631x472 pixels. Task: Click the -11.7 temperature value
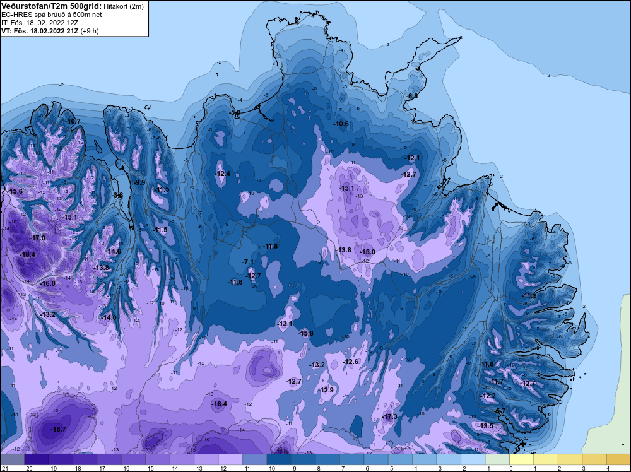click(x=495, y=381)
